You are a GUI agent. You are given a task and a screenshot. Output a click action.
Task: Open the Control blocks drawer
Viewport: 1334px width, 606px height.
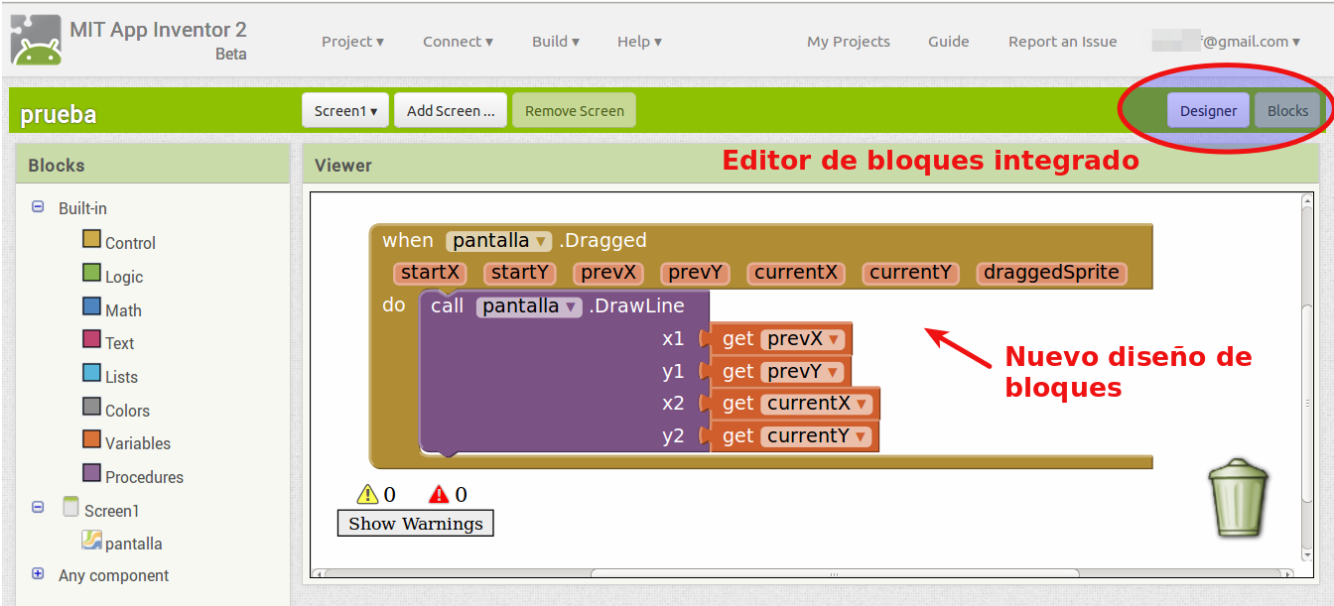(x=118, y=241)
